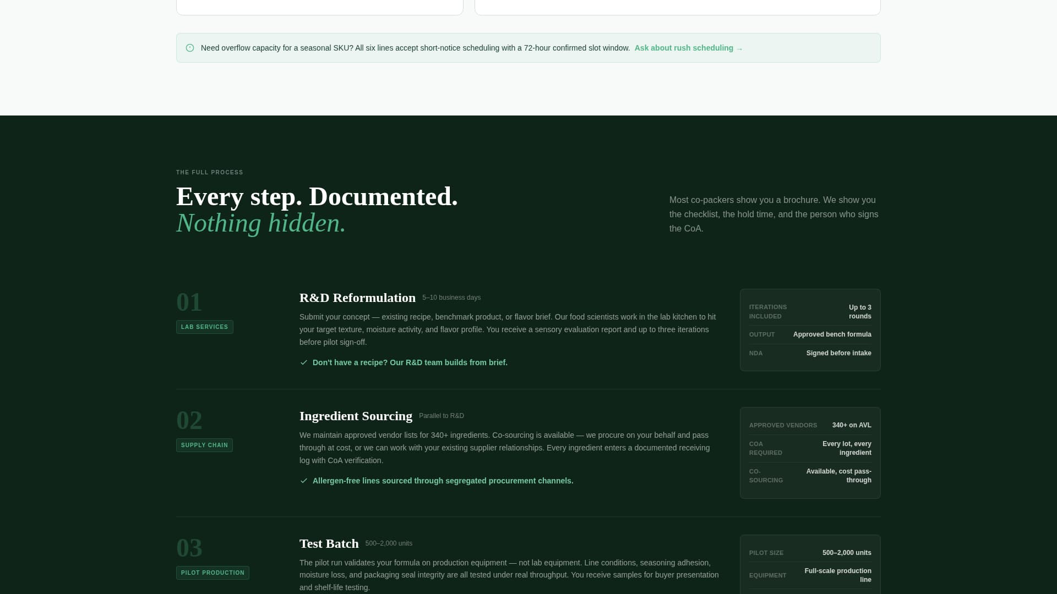1057x594 pixels.
Task: Select THE FULL PROCESS section label
Action: 209,172
